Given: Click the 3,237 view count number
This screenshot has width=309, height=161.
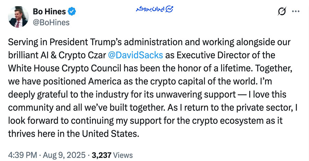Looking at the screenshot, I should (x=102, y=155).
